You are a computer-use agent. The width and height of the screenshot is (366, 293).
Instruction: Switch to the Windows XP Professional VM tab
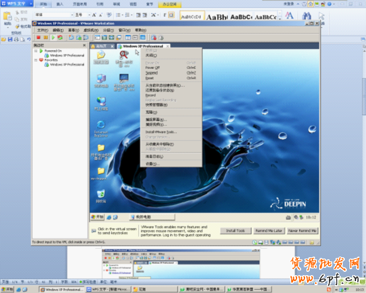click(x=143, y=46)
